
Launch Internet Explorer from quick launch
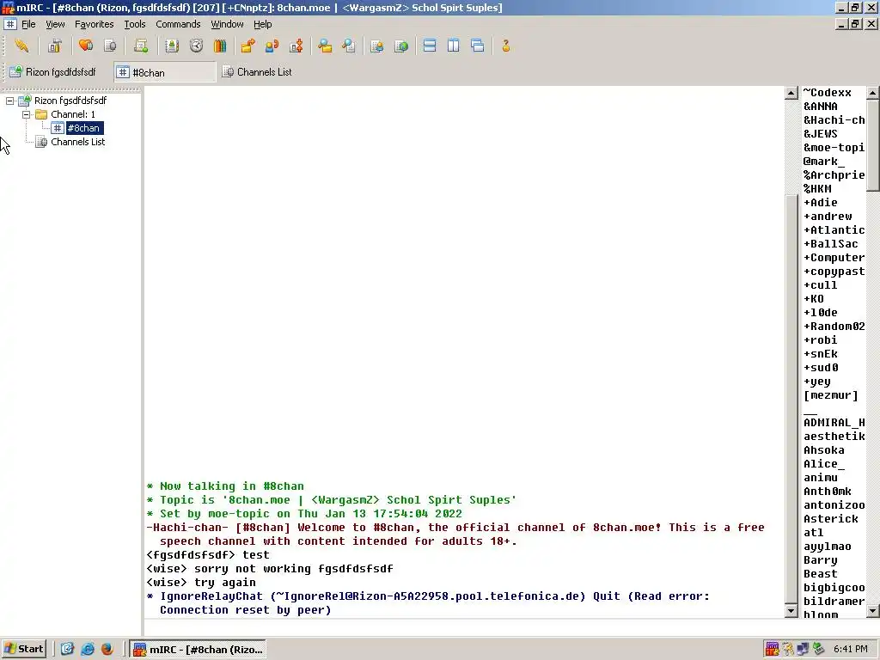pos(88,649)
